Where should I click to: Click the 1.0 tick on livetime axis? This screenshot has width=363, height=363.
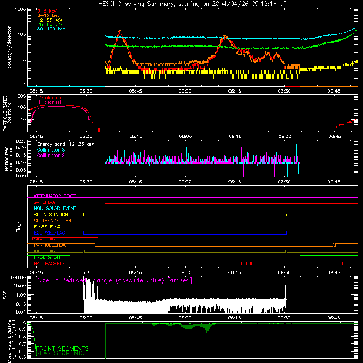pyautogui.click(x=22, y=323)
